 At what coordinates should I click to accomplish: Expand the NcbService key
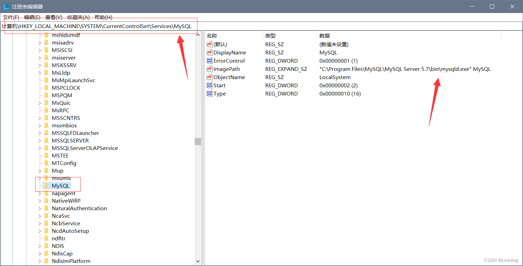39,223
